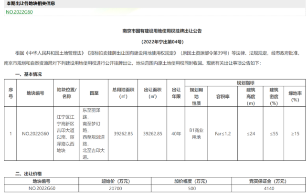
Task: Click the Far≤1.2 plot ratio cell
Action: coord(223,133)
